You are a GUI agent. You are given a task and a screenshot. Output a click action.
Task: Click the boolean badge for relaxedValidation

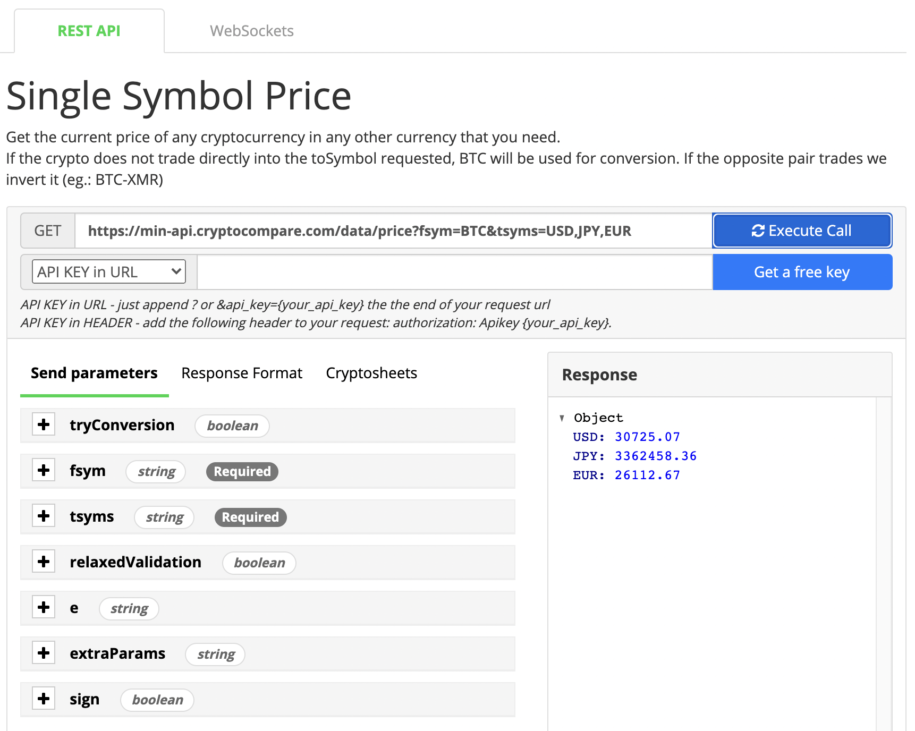259,563
